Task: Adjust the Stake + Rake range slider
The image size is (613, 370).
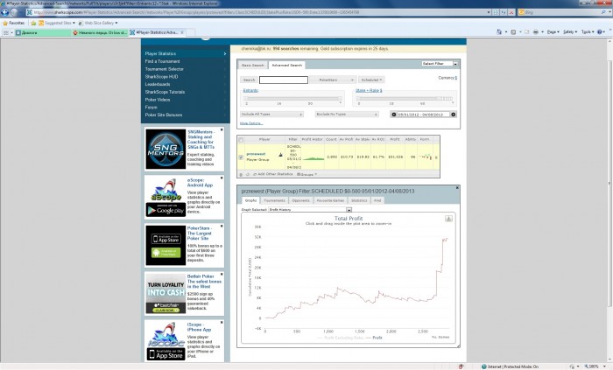Action: (405, 99)
